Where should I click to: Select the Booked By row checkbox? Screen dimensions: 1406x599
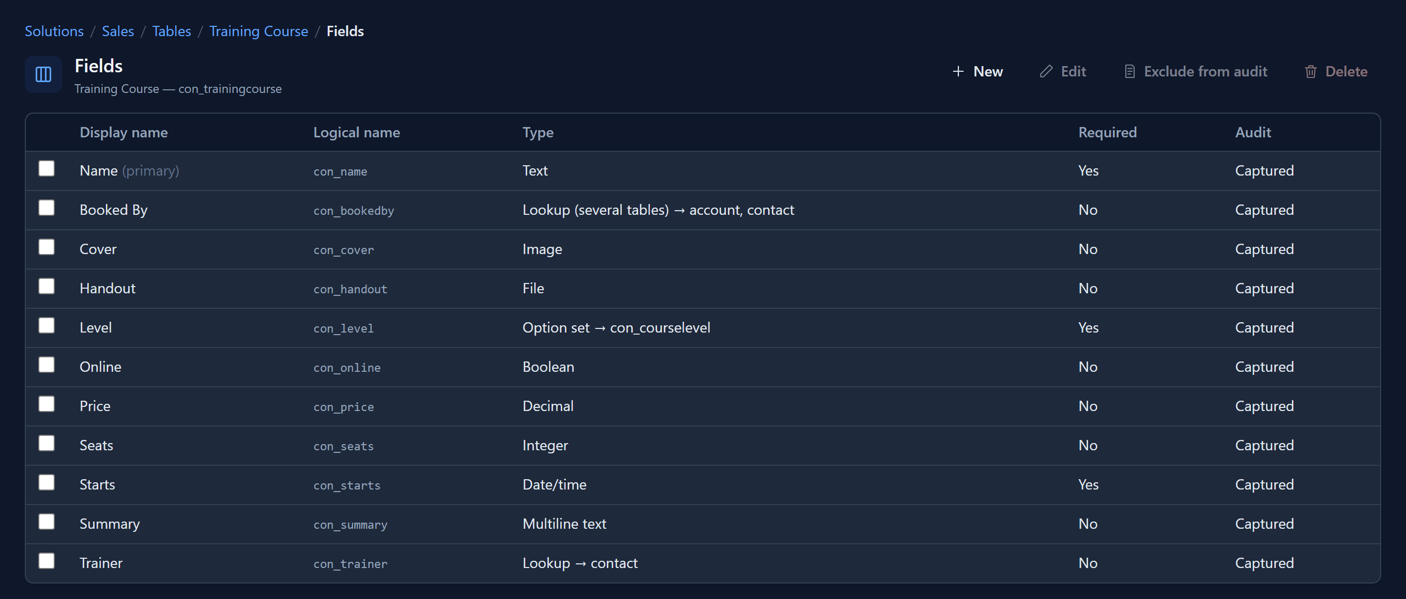tap(47, 208)
